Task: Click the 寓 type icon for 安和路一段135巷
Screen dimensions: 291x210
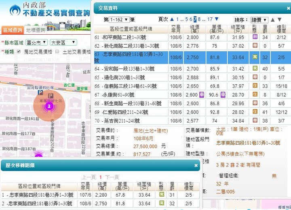Action: coord(255,69)
